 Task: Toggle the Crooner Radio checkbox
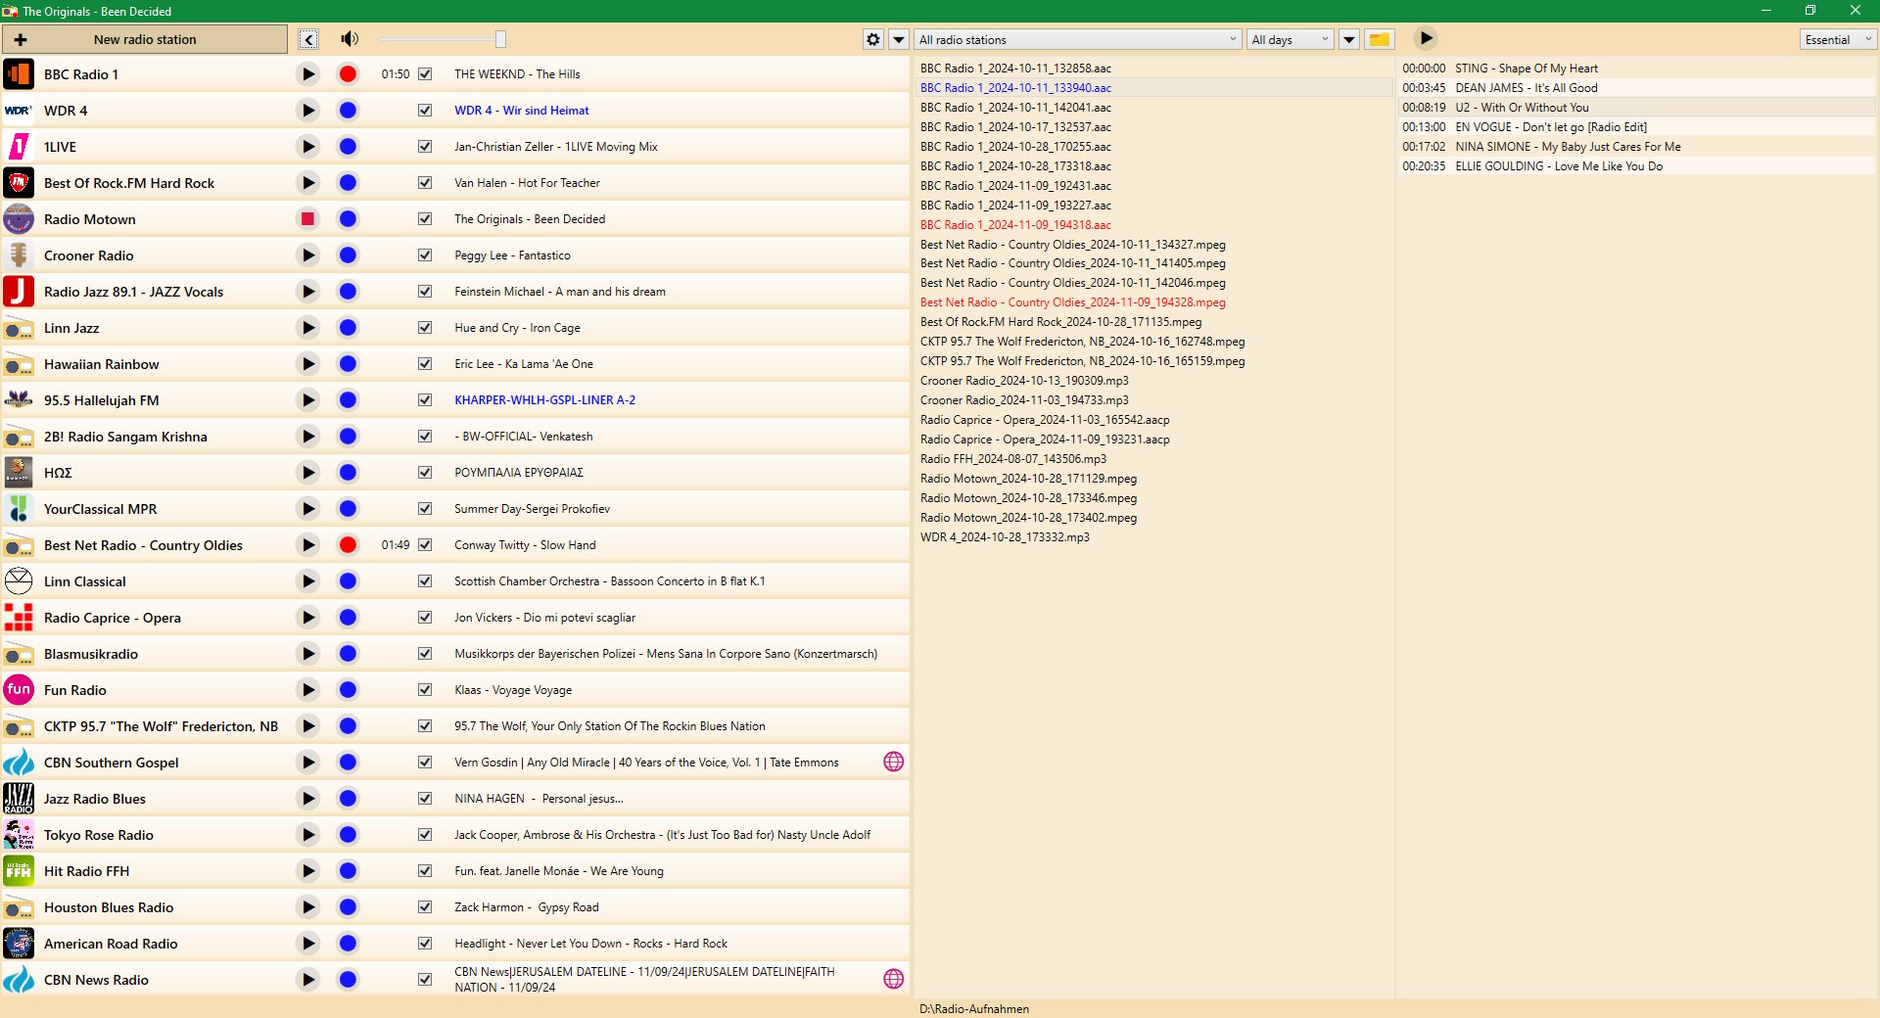[x=425, y=255]
